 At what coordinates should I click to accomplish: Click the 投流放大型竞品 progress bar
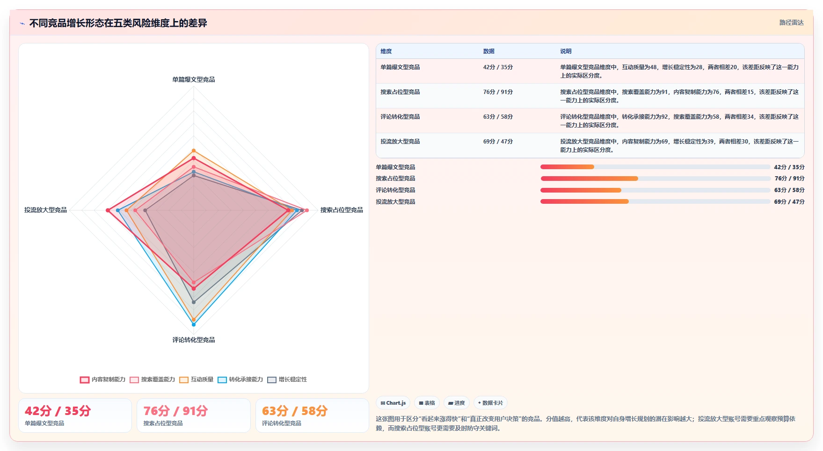point(655,201)
